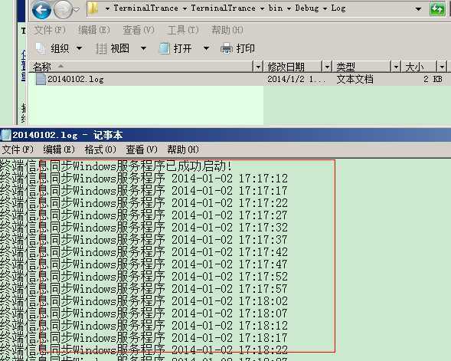
Task: Open Notepad's 编辑(E) menu
Action: click(59, 149)
